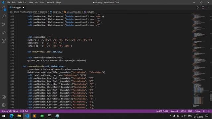The image size is (212, 119).
Task: Open the Windows Start button
Action: coord(4,116)
